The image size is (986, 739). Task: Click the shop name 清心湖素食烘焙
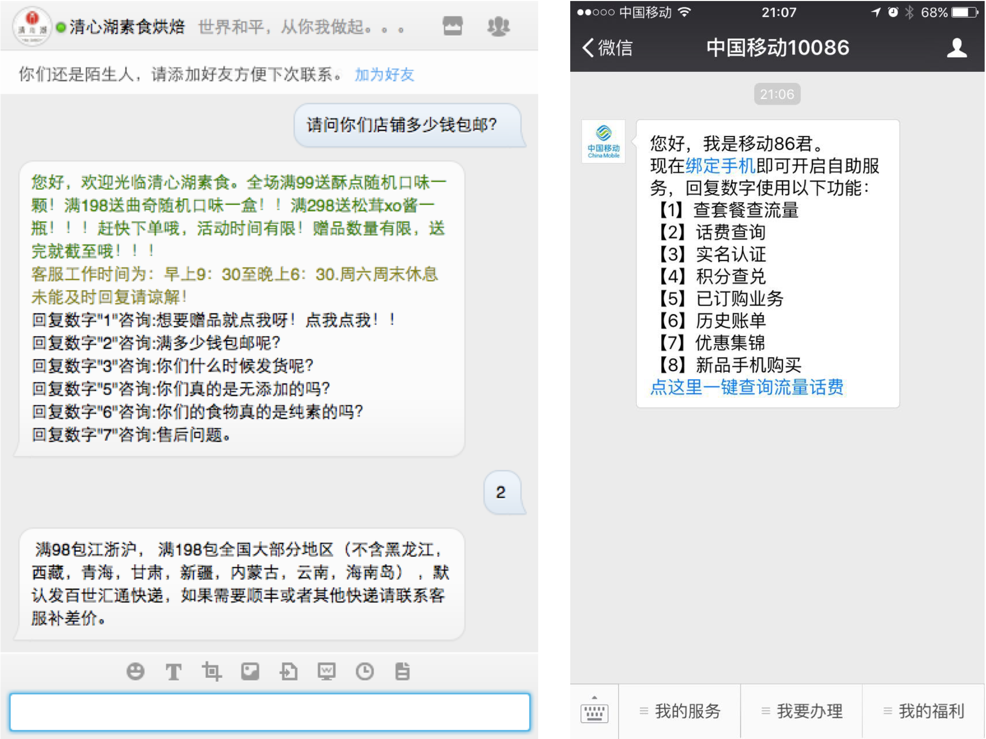[x=127, y=27]
